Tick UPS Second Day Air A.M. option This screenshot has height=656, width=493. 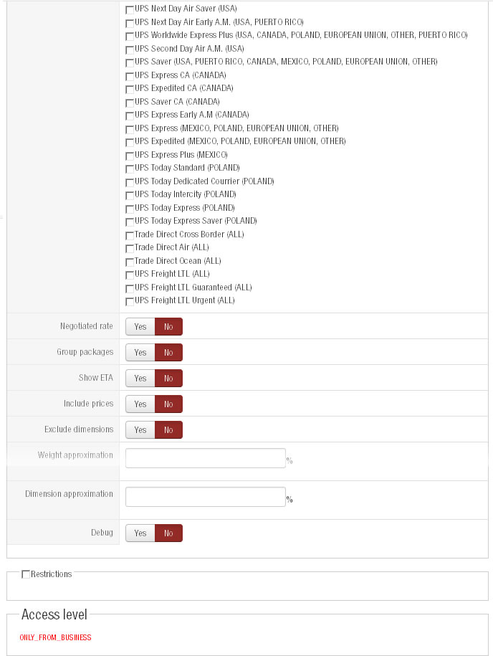[x=130, y=49]
